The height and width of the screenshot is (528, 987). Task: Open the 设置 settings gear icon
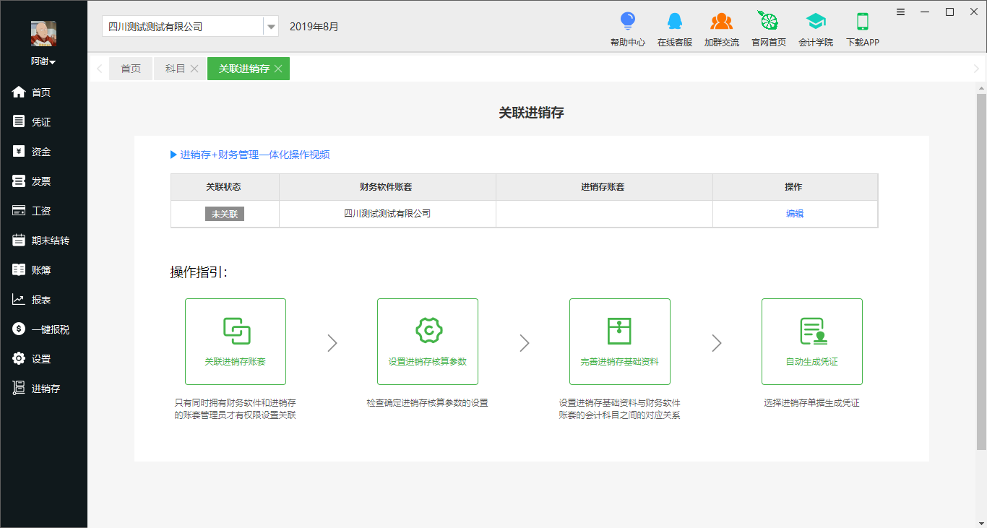coord(19,359)
